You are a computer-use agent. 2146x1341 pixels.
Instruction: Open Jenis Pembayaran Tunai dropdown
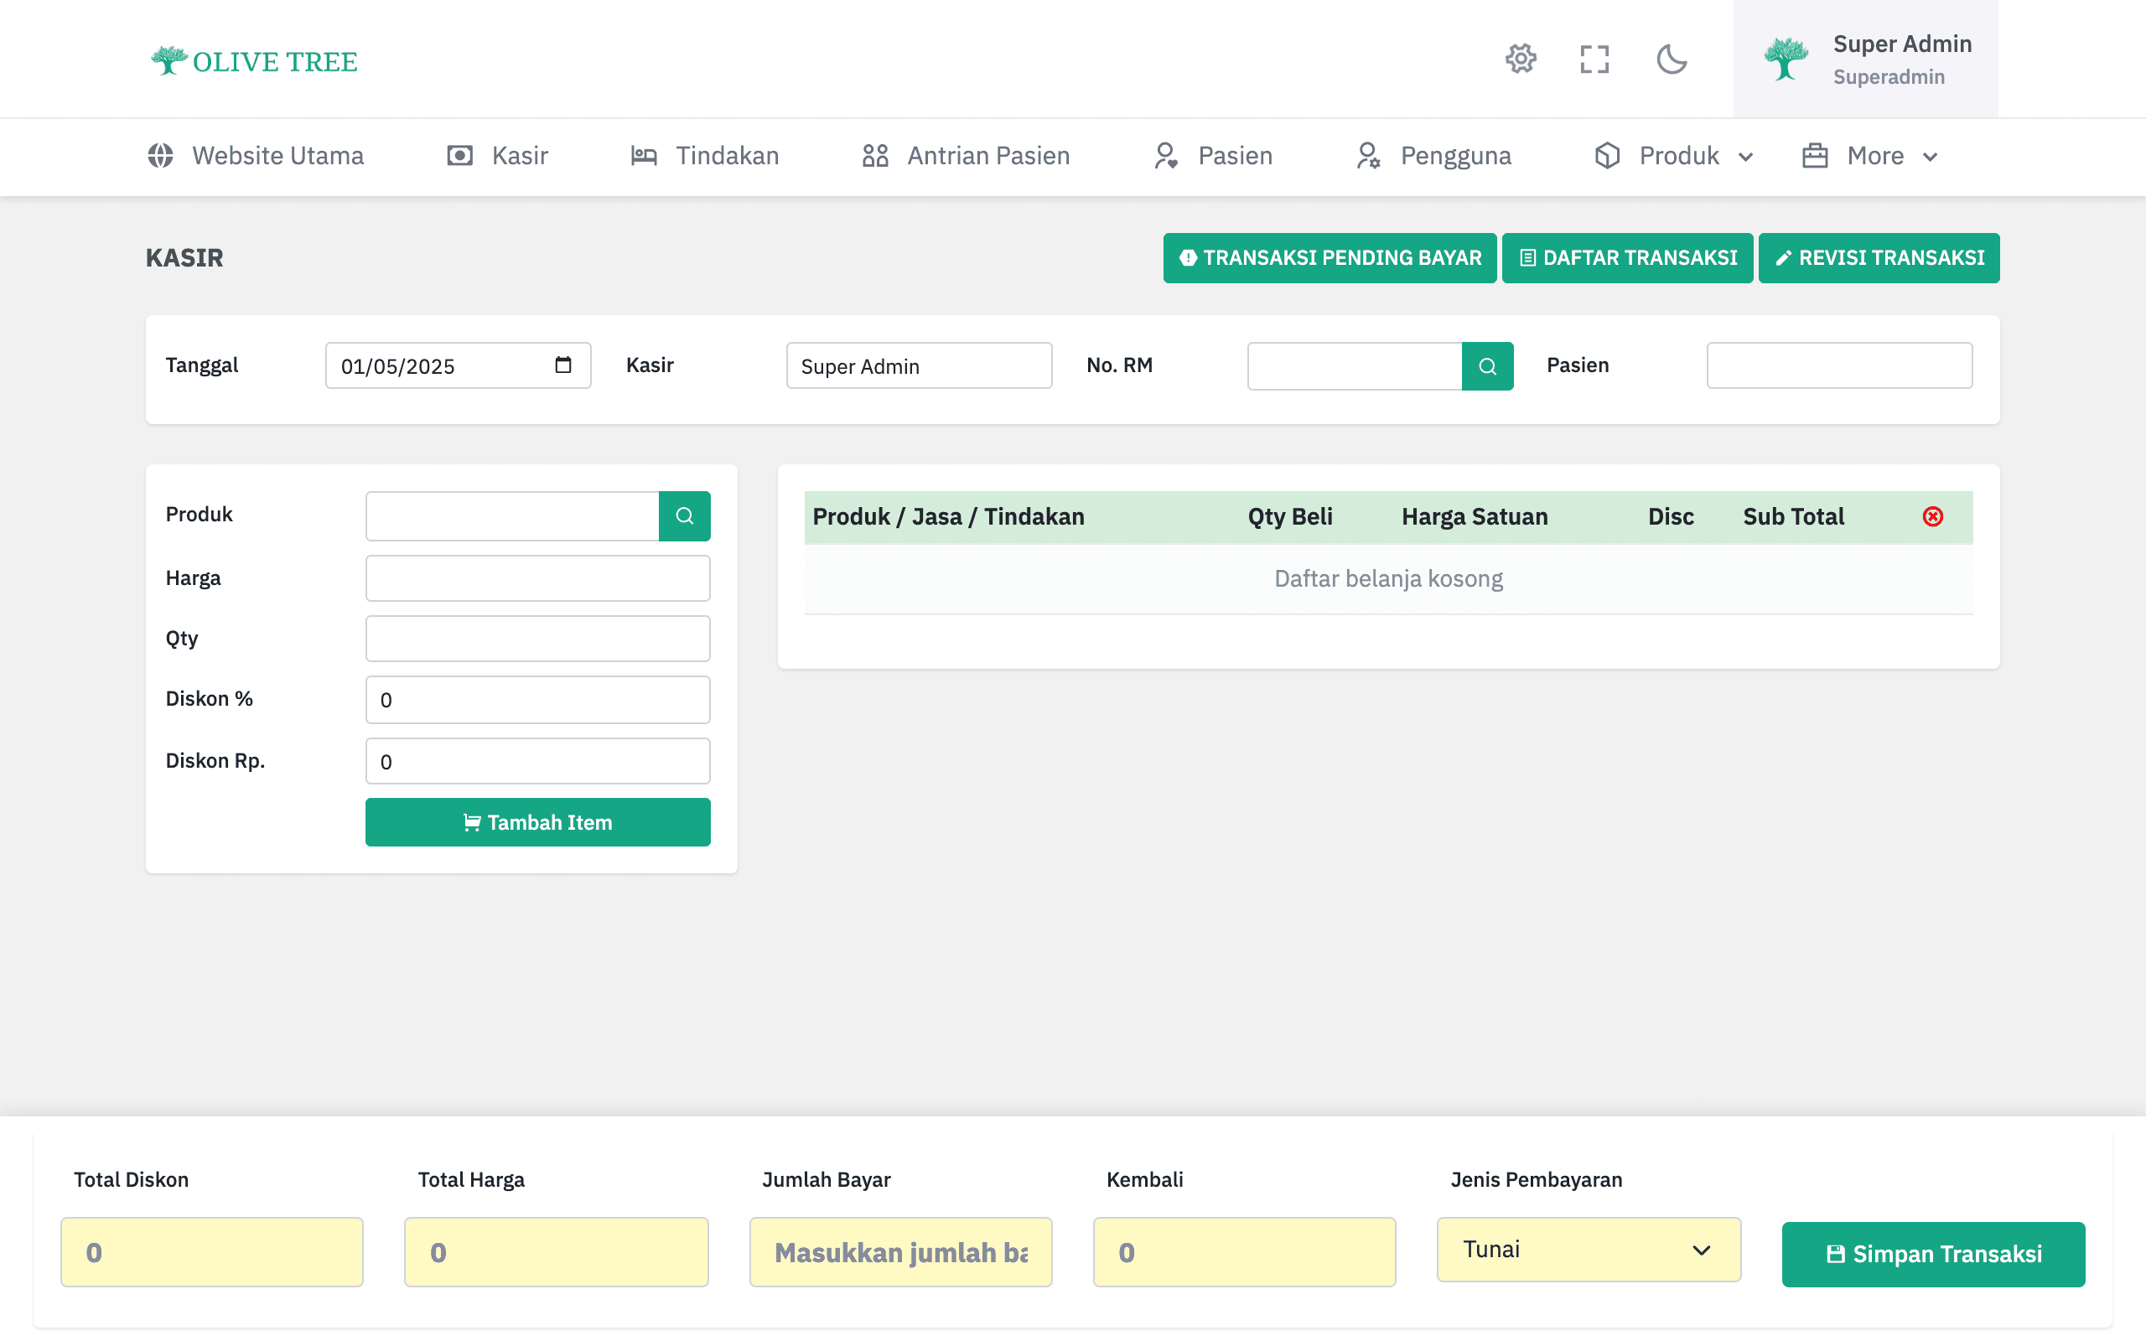pyautogui.click(x=1589, y=1250)
